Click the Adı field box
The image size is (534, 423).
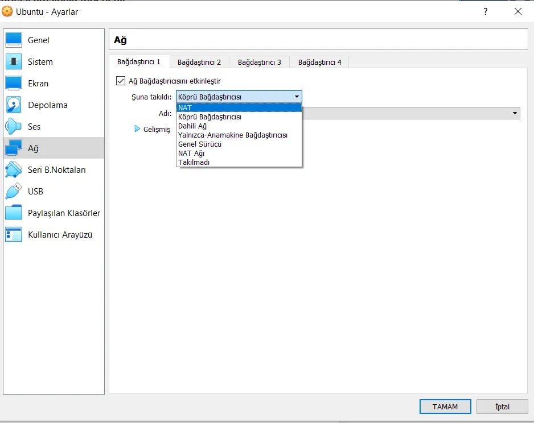tap(411, 113)
